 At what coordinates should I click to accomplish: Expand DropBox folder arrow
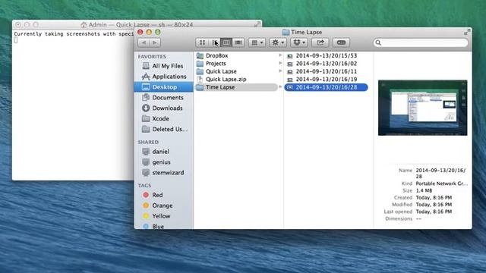point(280,55)
